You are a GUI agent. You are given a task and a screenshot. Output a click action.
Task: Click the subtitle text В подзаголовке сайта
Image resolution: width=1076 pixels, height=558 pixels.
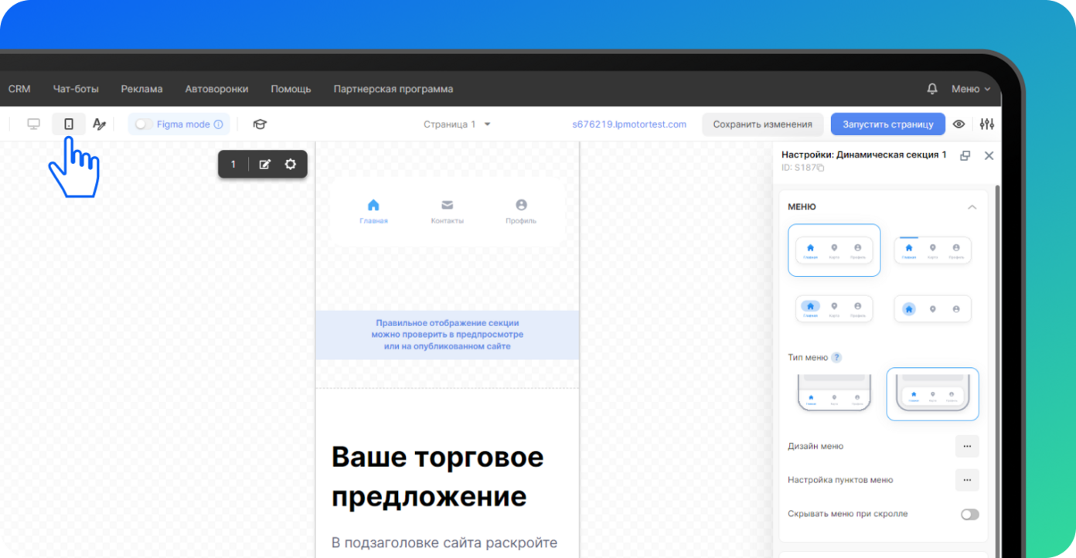[444, 543]
